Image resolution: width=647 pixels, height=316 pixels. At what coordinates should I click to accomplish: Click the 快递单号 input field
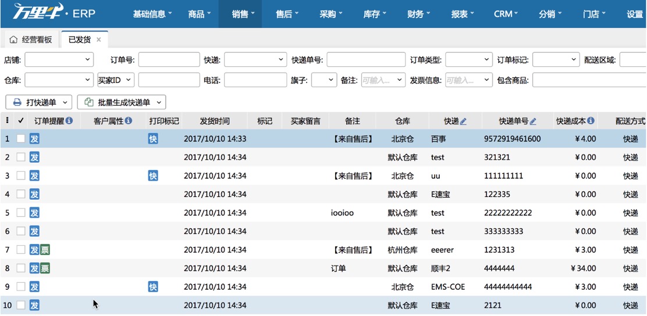pyautogui.click(x=366, y=60)
